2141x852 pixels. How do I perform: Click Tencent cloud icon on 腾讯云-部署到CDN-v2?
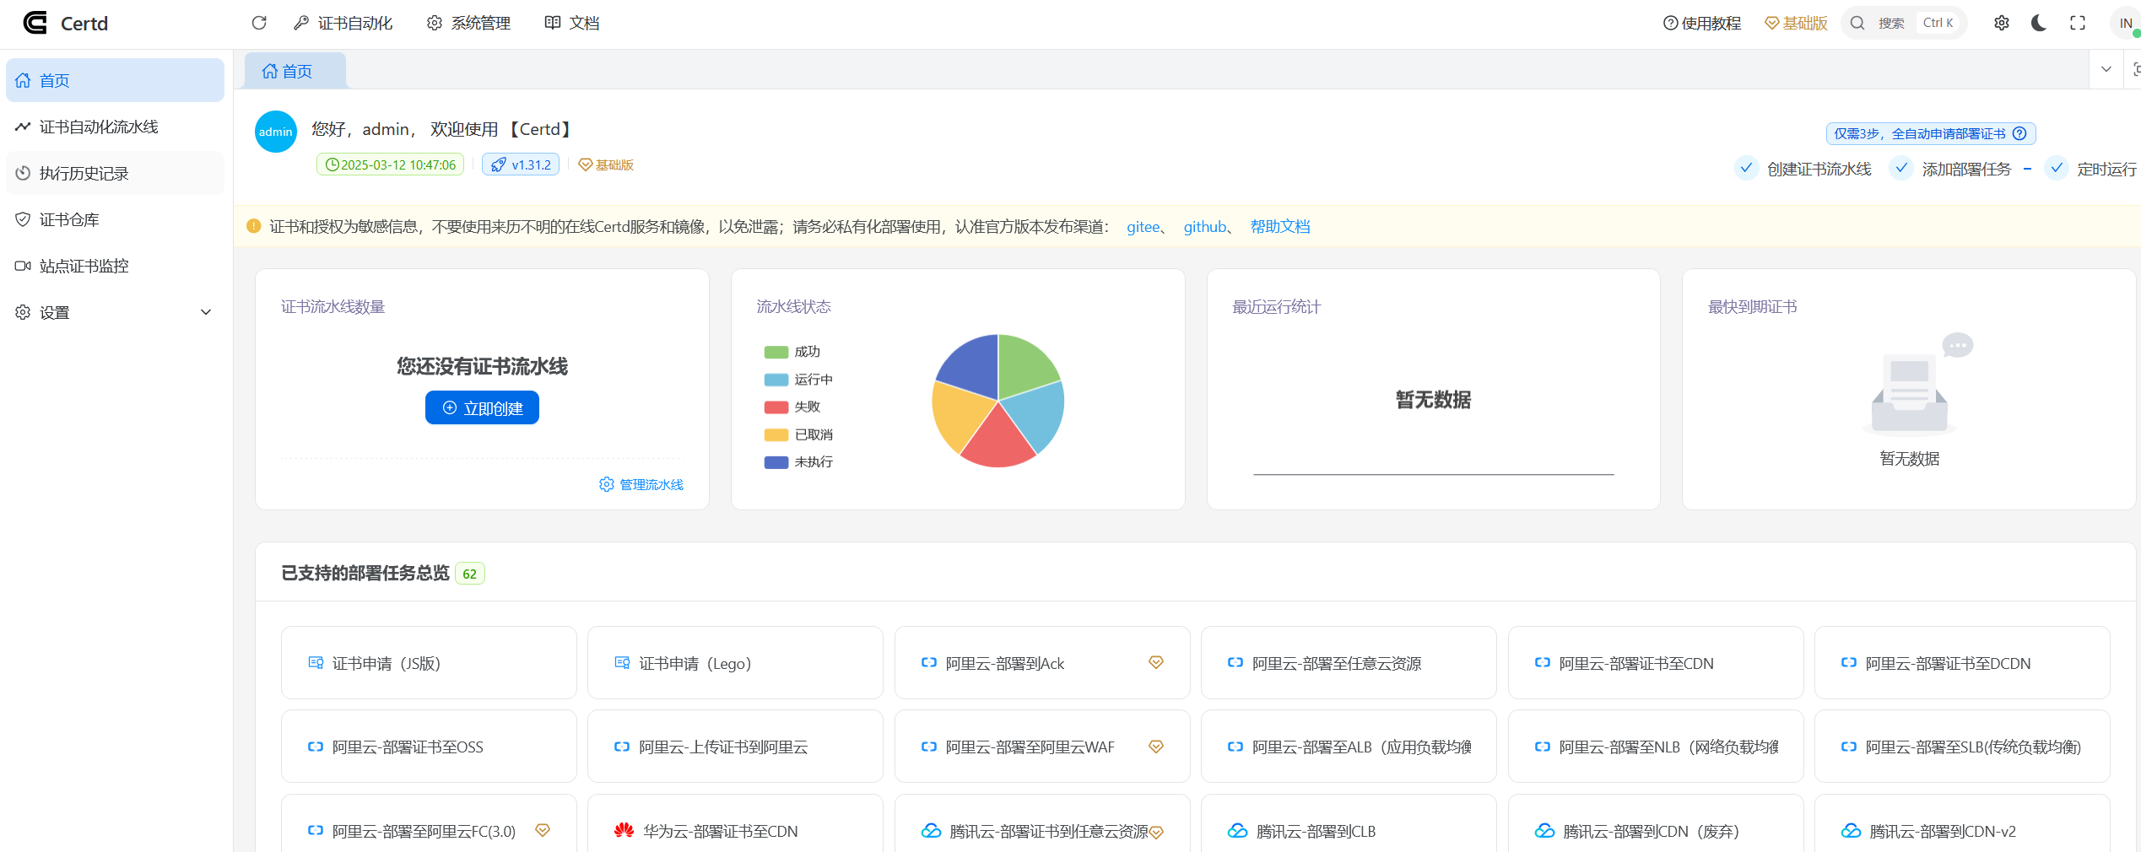tap(1852, 831)
